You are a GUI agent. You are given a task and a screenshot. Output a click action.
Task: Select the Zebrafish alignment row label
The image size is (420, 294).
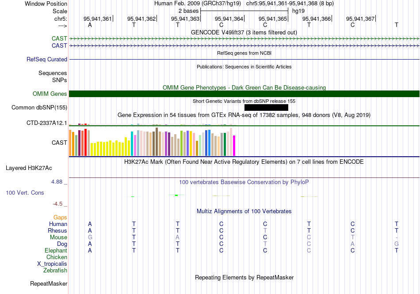coord(55,271)
